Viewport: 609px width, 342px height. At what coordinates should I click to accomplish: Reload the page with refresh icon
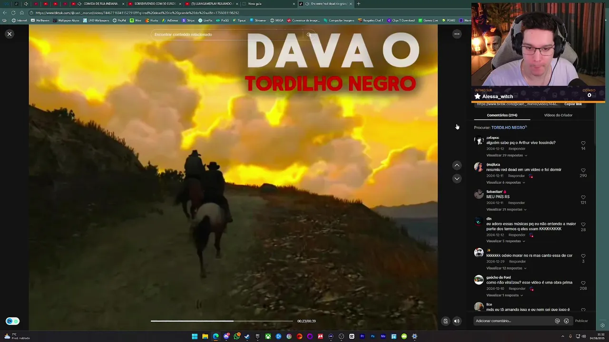pyautogui.click(x=13, y=13)
